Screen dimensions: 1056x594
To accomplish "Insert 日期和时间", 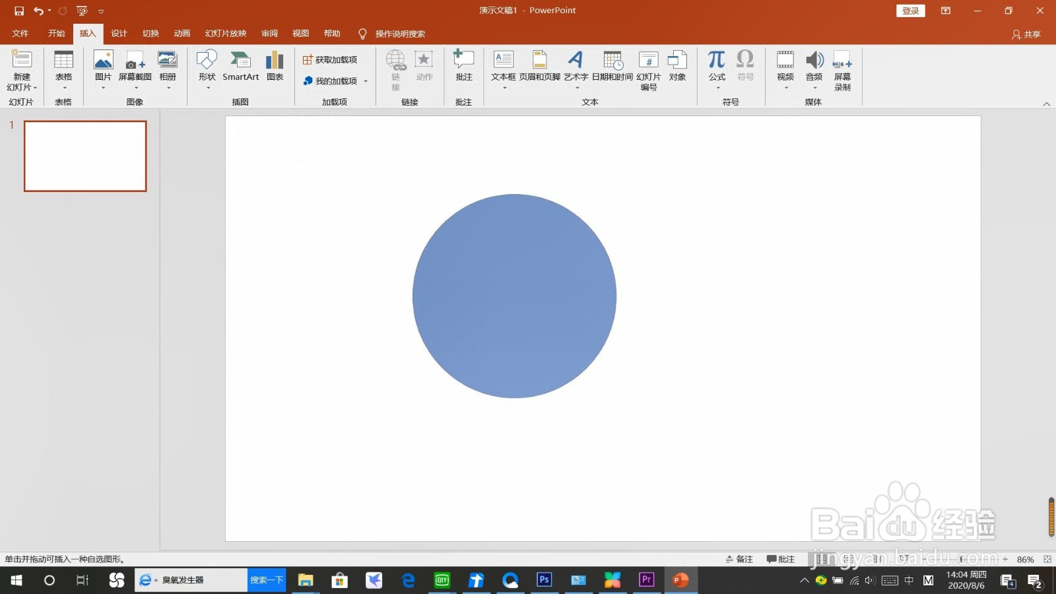I will pos(612,66).
